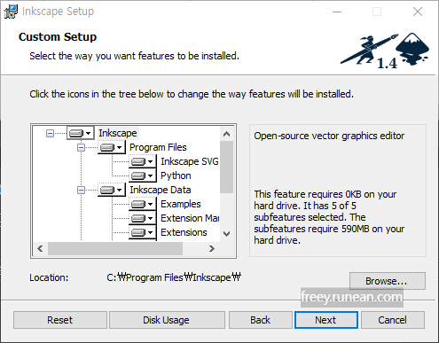Open the Extensions feature drive icon dropdown

pos(143,232)
